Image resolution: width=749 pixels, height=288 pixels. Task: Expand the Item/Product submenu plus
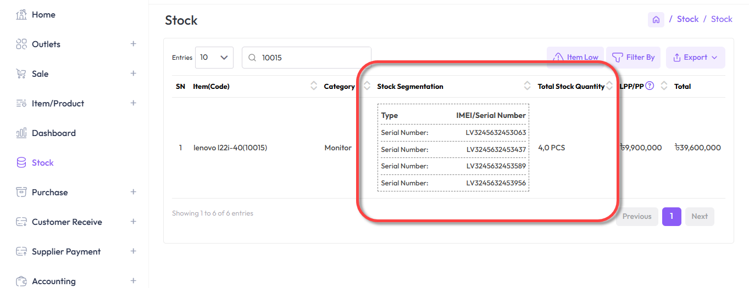click(133, 103)
